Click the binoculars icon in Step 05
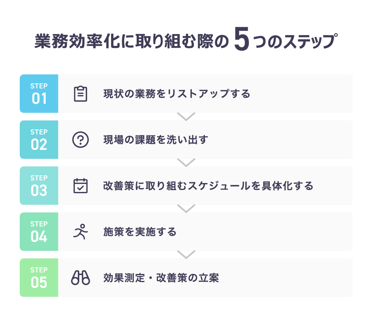 tap(81, 277)
